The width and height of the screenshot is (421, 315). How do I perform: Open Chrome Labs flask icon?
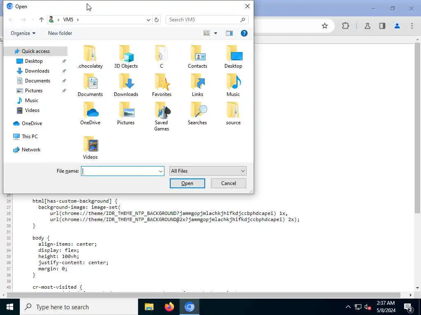(x=367, y=26)
